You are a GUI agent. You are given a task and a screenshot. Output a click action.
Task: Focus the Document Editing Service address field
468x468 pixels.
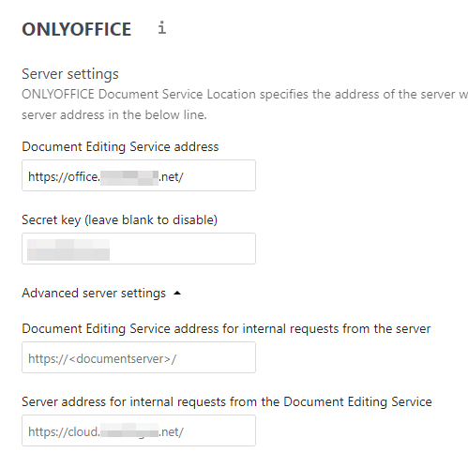(x=139, y=175)
